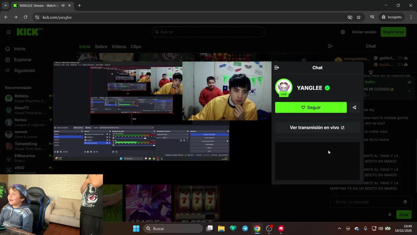This screenshot has height=235, width=417.
Task: Open the tab search dropdown arrow
Action: tap(6, 6)
